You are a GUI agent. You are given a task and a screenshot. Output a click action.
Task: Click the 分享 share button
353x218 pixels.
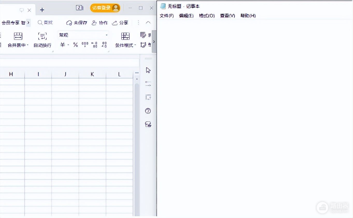pyautogui.click(x=120, y=23)
